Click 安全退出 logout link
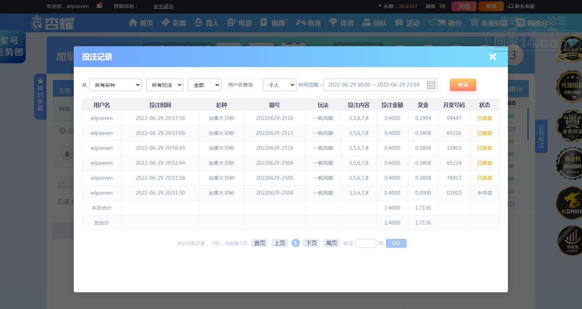The height and width of the screenshot is (309, 582). click(163, 6)
